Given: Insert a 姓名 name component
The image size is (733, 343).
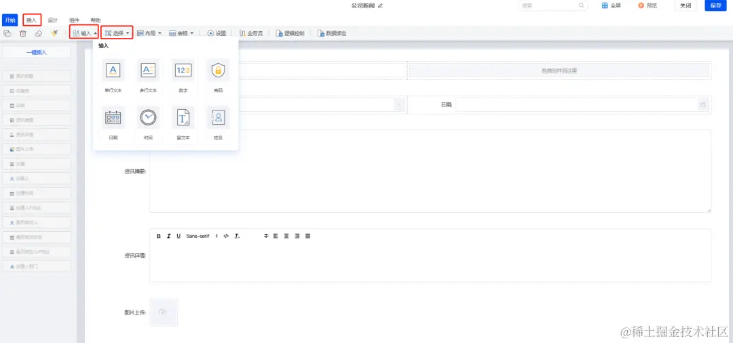Looking at the screenshot, I should point(218,123).
